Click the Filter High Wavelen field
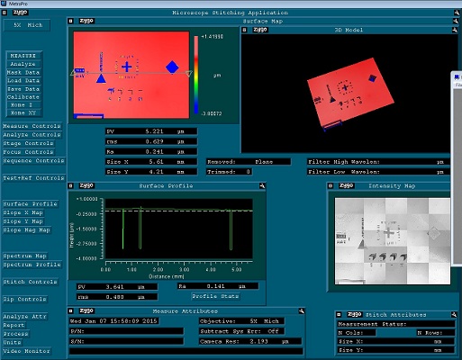The image size is (462, 360). [379, 162]
